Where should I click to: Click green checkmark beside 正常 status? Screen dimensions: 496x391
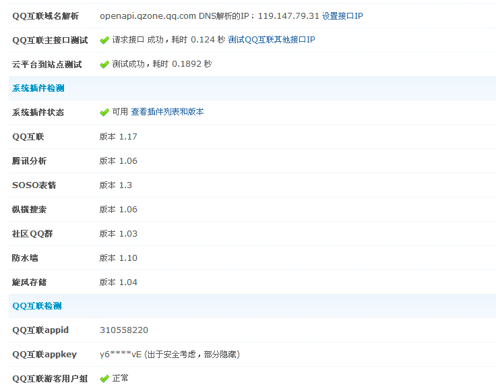[104, 379]
